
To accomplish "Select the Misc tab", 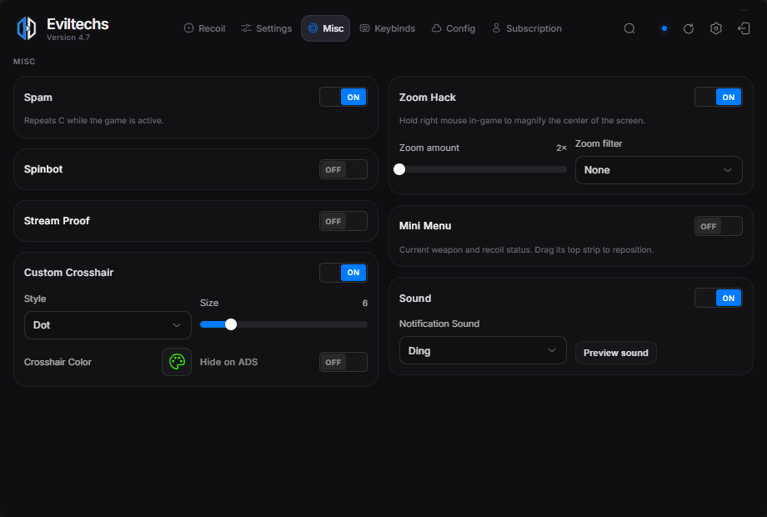I will point(325,28).
